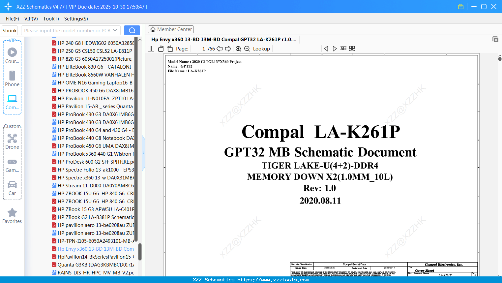502x283 pixels.
Task: Open the Member Center
Action: point(171,29)
